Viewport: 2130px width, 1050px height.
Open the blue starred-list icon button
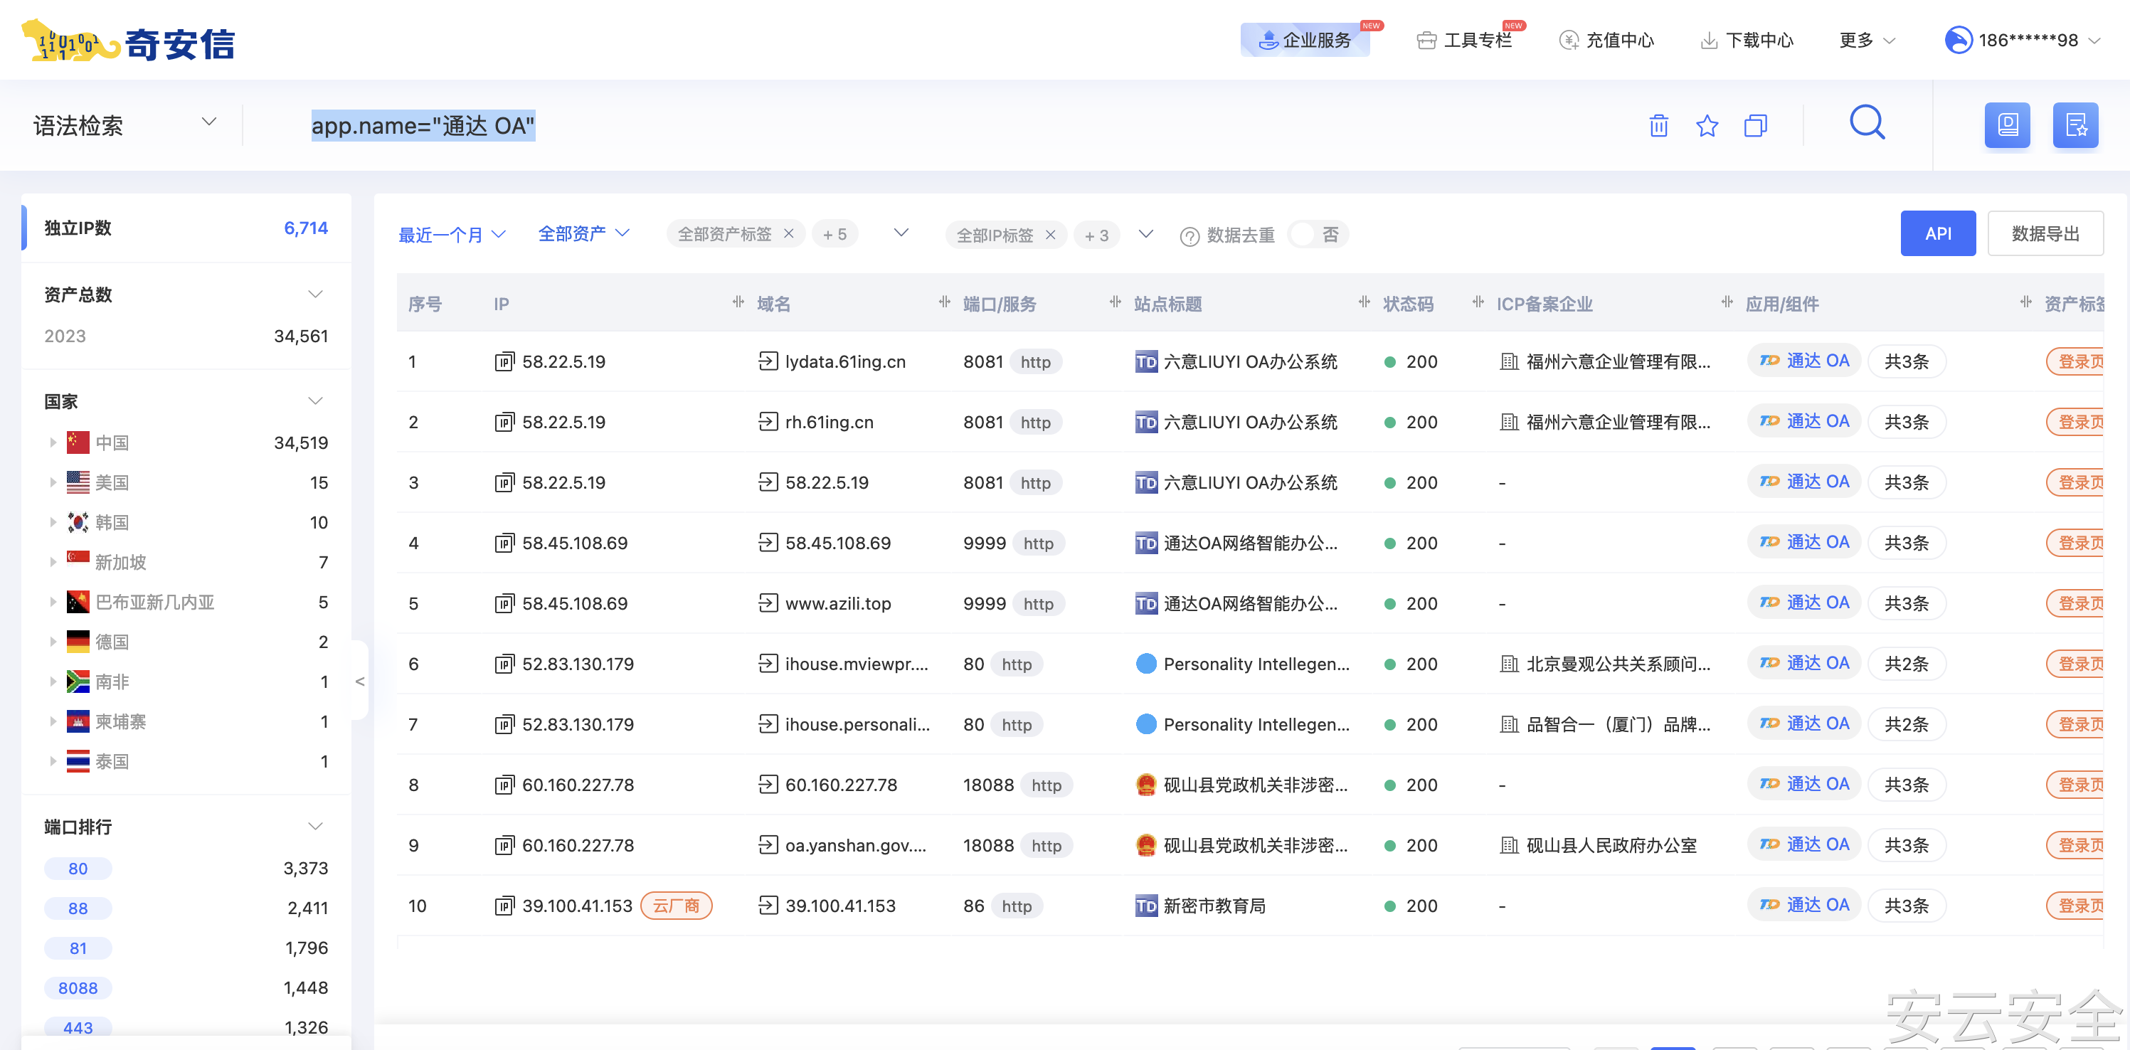[x=2075, y=126]
